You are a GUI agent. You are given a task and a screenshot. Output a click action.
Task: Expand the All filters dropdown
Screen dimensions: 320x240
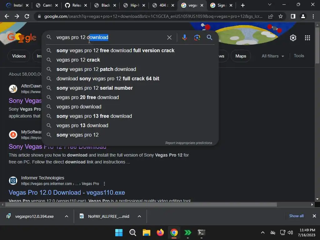[x=273, y=56]
